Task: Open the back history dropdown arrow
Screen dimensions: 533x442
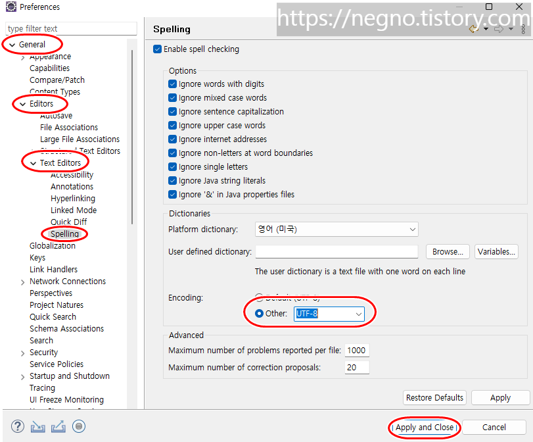Action: (486, 29)
